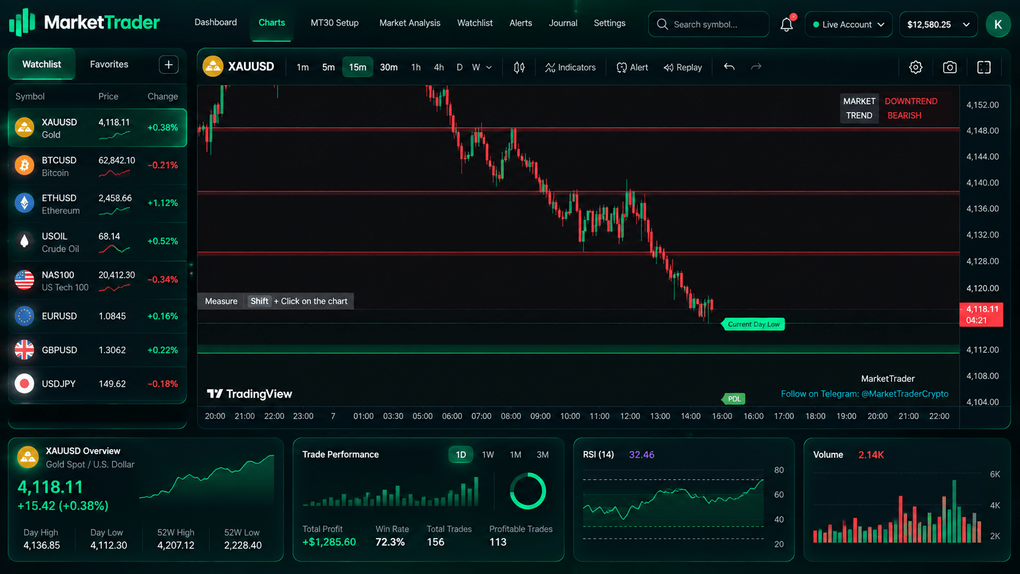Open the Watchlist nav item
The image size is (1020, 574).
click(475, 23)
